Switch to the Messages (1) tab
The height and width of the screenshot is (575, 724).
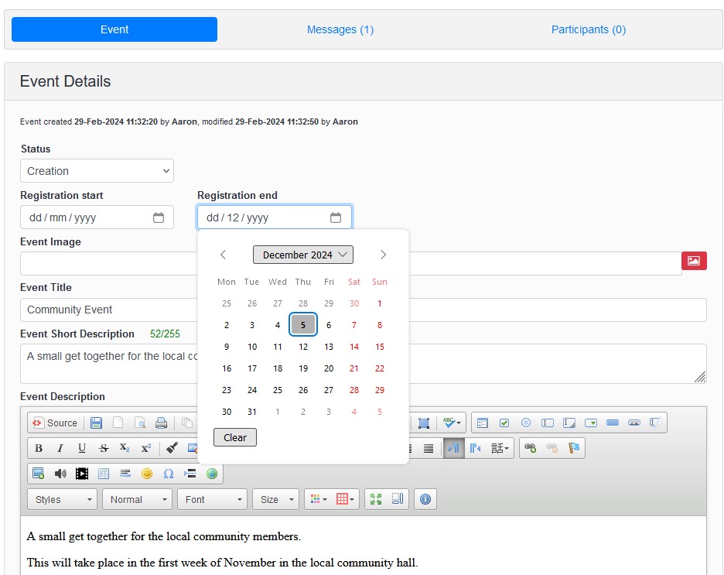point(340,29)
